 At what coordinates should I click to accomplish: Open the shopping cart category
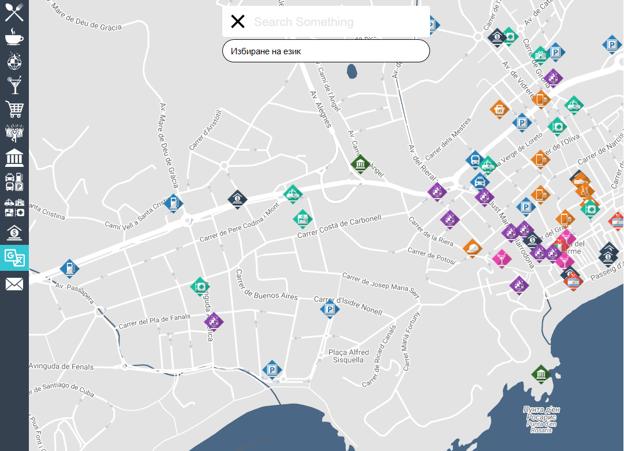point(14,109)
